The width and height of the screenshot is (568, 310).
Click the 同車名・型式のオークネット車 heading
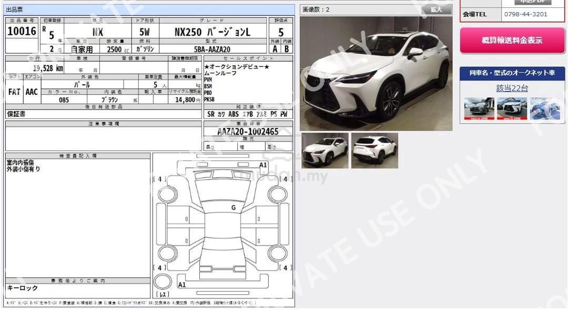click(x=512, y=73)
